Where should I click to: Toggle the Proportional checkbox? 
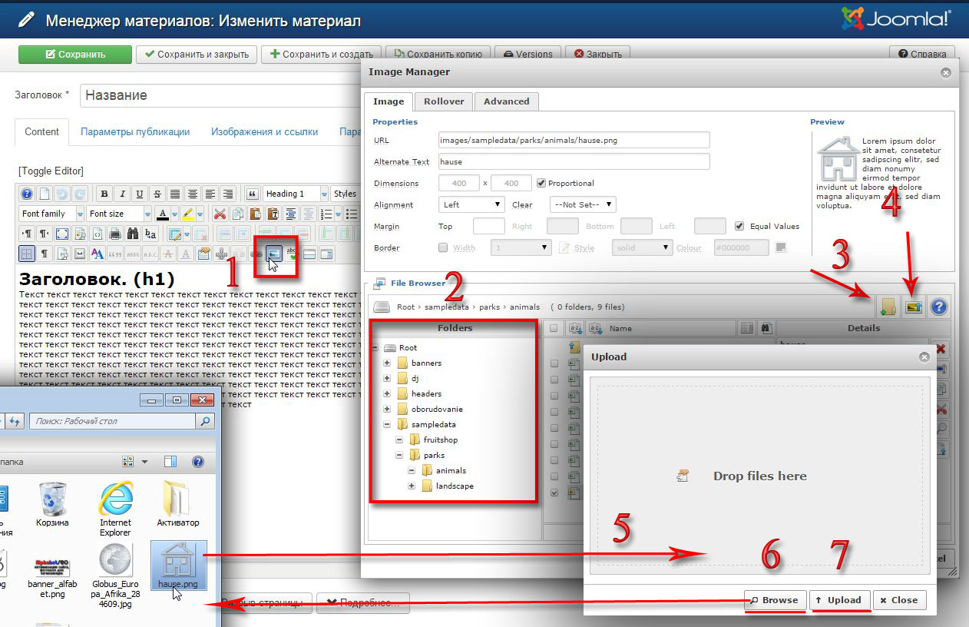pyautogui.click(x=541, y=183)
